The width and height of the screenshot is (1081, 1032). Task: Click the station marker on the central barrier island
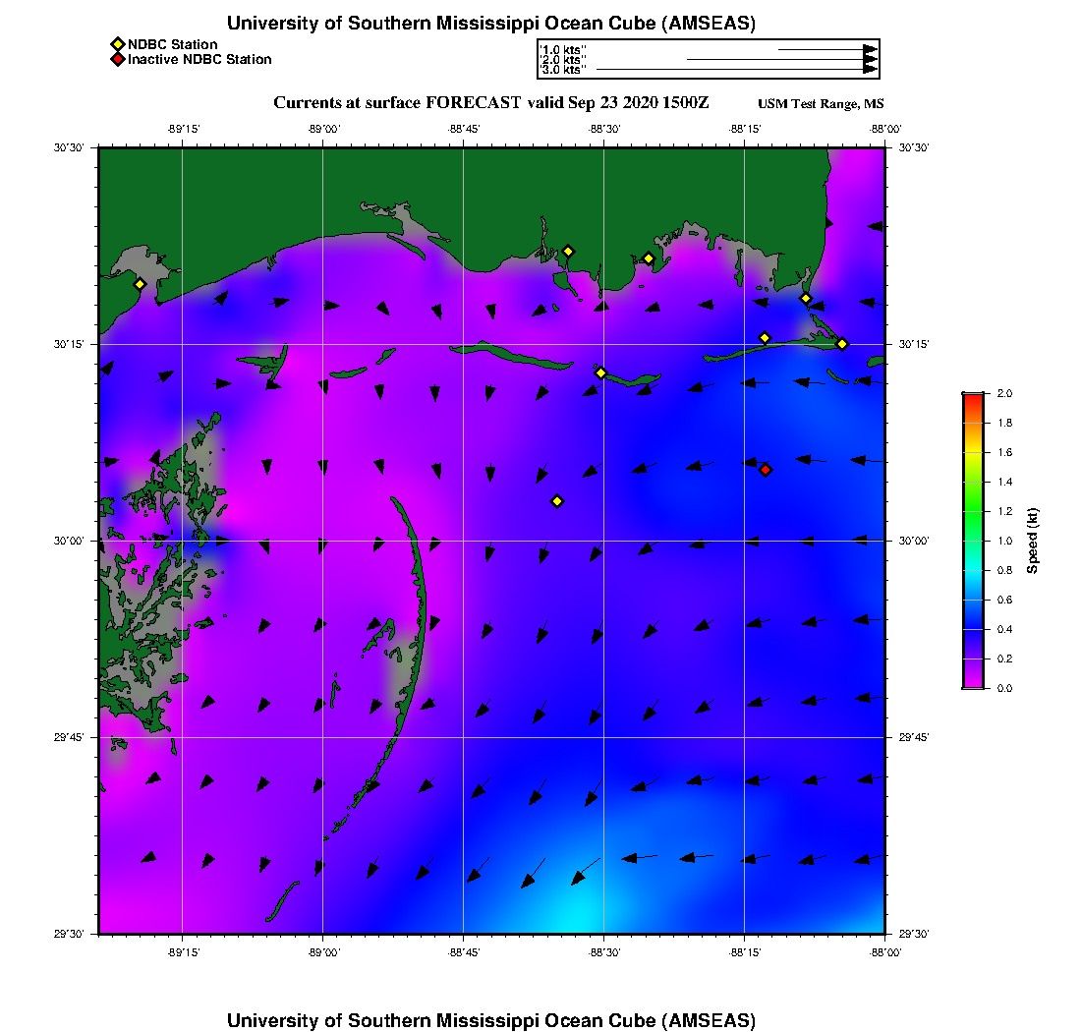(600, 373)
